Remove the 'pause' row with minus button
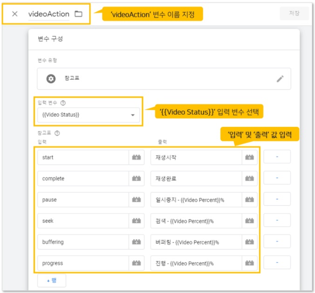 [277, 199]
